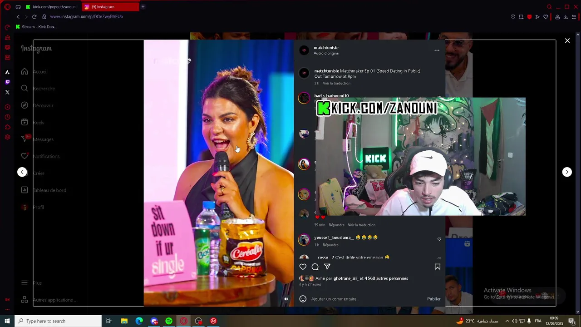Viewport: 581px width, 327px height.
Task: Click the address bar URL
Action: click(86, 17)
